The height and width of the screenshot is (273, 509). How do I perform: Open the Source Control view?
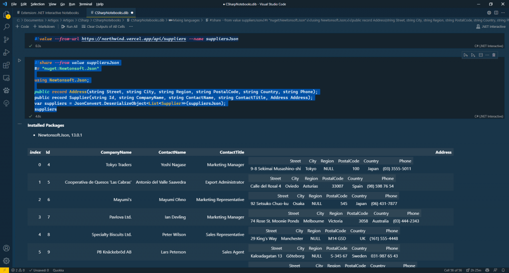(x=6, y=40)
